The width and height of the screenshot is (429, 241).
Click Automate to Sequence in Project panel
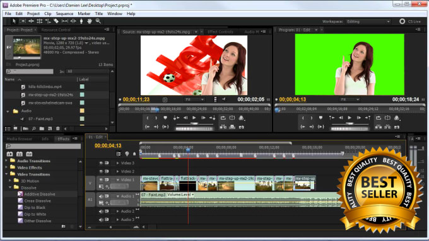pyautogui.click(x=26, y=128)
